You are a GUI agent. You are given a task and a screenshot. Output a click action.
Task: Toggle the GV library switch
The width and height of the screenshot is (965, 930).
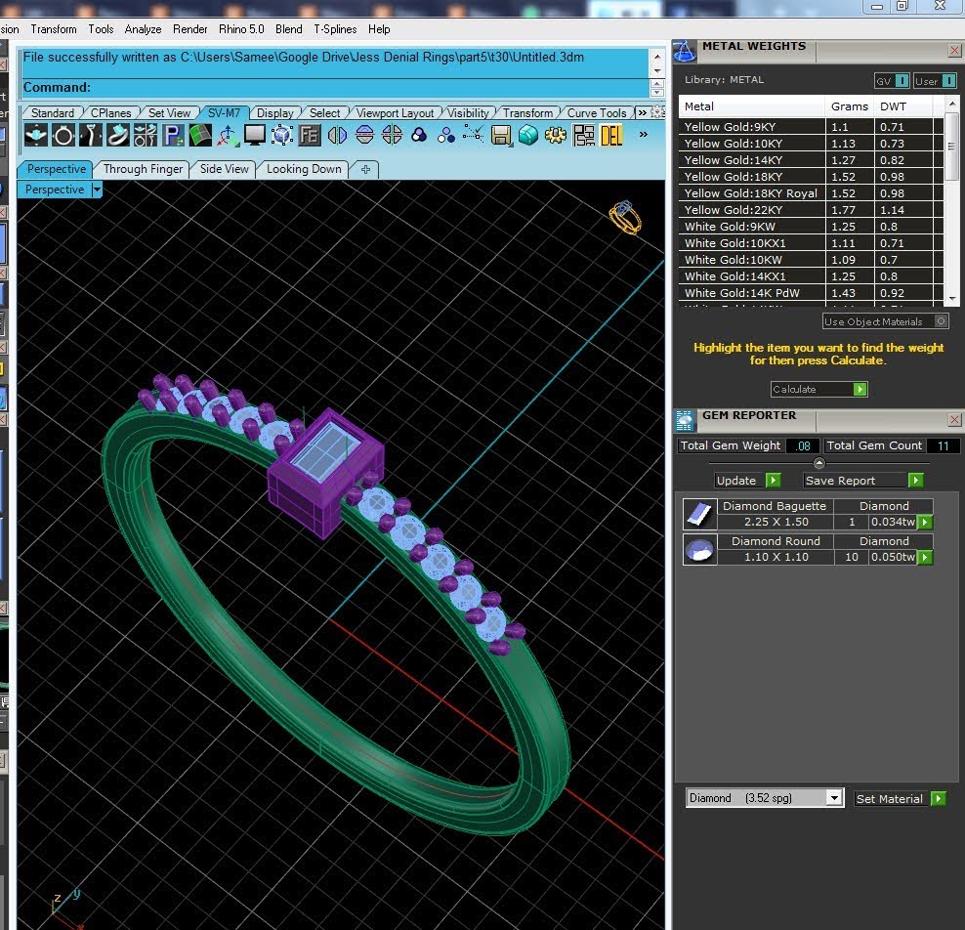coord(892,81)
